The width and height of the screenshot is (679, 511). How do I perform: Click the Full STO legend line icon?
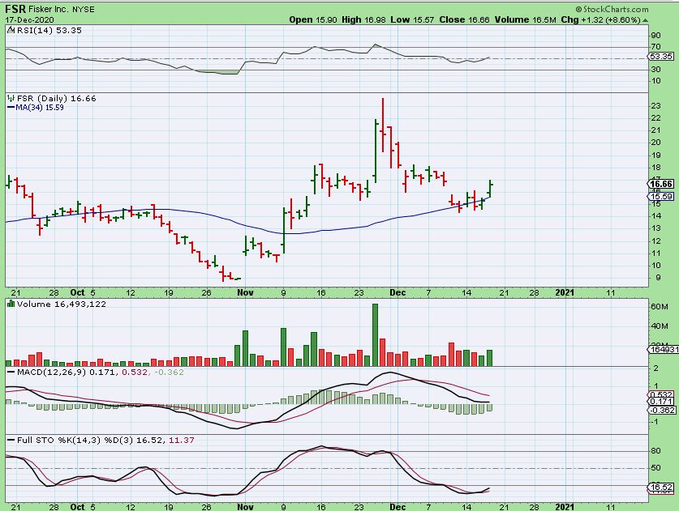click(9, 439)
